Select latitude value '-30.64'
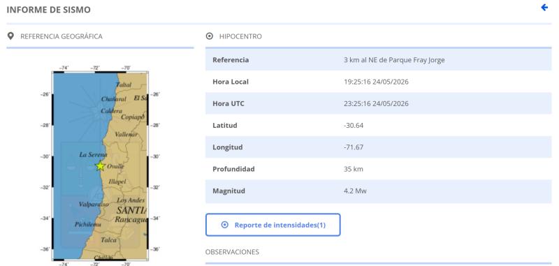559x266 pixels. (x=354, y=126)
